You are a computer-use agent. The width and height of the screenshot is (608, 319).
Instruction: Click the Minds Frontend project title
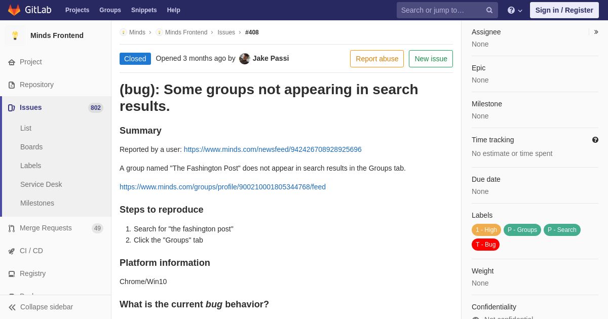(x=57, y=35)
